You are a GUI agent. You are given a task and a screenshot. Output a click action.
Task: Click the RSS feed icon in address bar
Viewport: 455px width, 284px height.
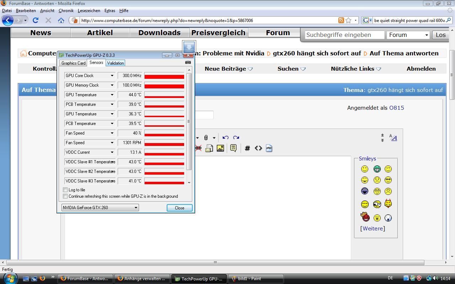pos(341,20)
